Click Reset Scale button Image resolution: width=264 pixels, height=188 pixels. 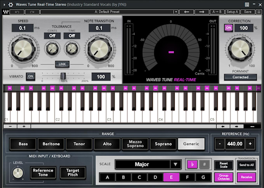[x=224, y=165]
